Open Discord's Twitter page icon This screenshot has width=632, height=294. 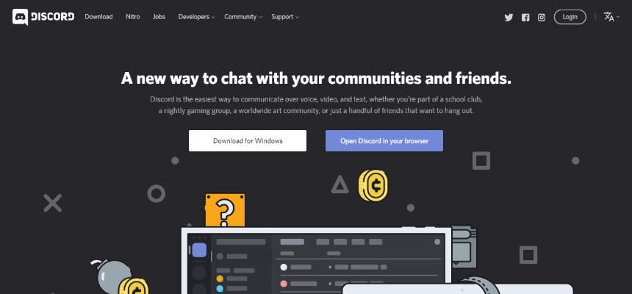(x=509, y=18)
